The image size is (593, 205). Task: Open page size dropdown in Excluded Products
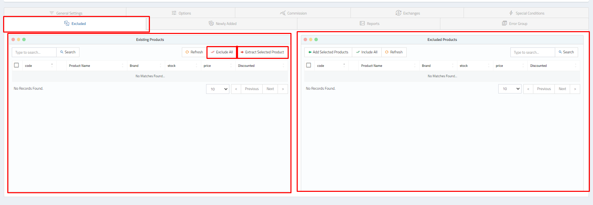click(510, 89)
